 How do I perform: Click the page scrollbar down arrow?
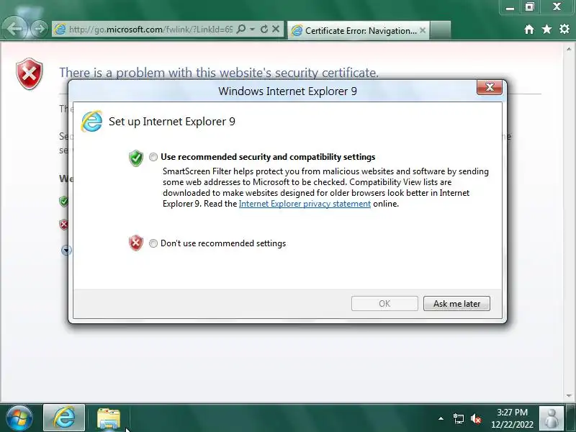point(569,395)
